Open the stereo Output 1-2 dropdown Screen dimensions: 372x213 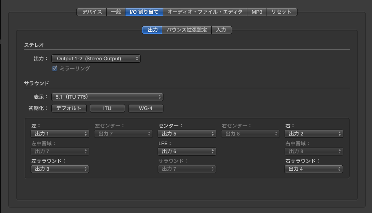point(96,58)
